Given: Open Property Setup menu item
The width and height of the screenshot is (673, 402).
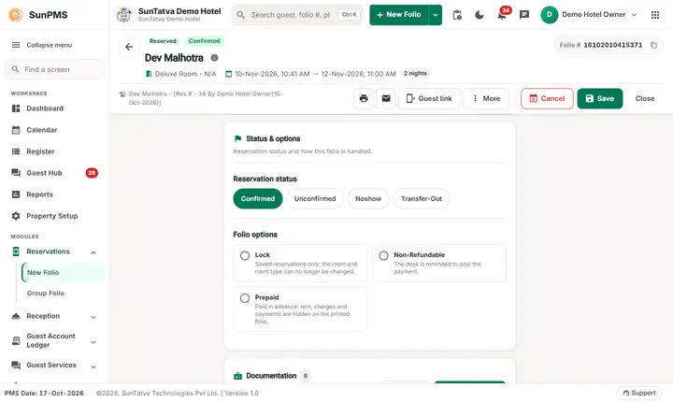Looking at the screenshot, I should pyautogui.click(x=54, y=216).
